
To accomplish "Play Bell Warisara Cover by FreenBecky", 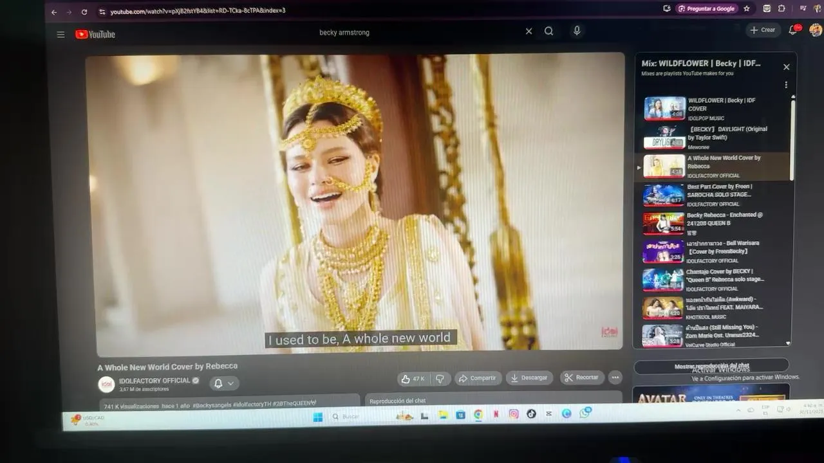I will click(716, 251).
